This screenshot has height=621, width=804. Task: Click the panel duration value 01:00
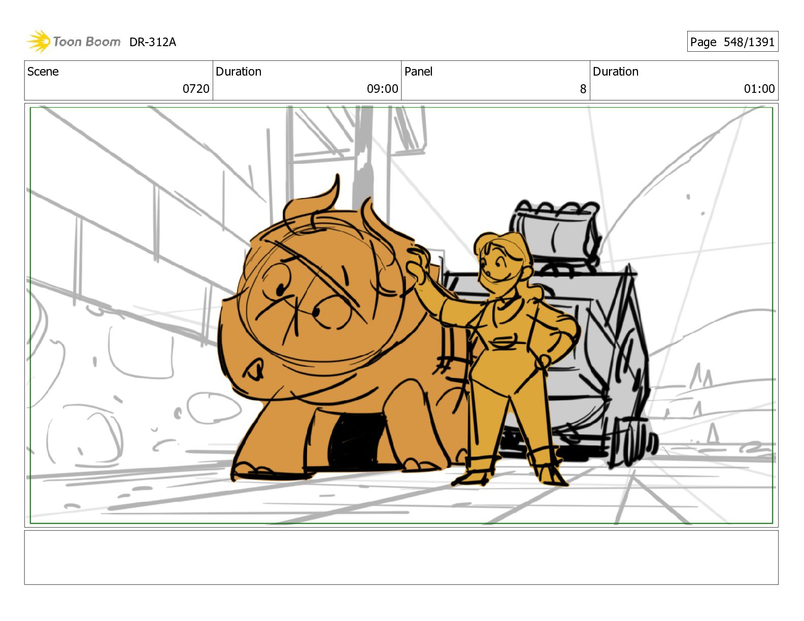point(759,89)
